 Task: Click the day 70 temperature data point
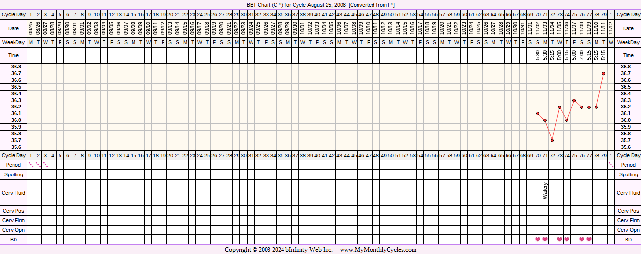click(537, 113)
